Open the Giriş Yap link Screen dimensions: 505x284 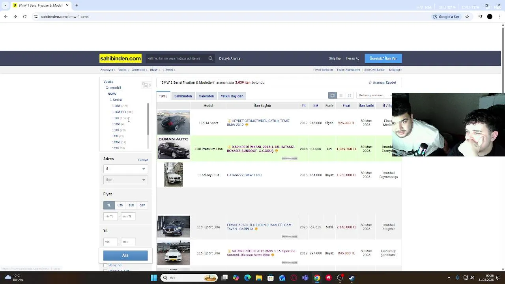tap(335, 58)
